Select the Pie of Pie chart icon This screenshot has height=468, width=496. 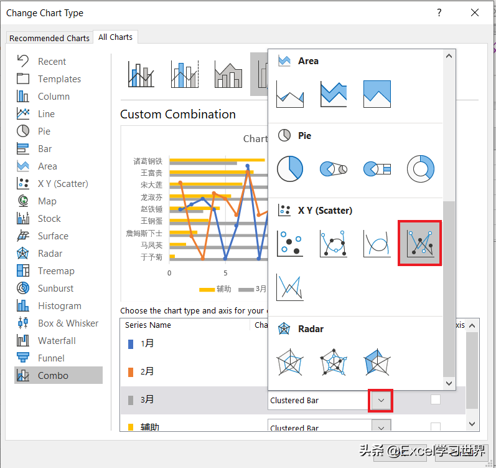pos(334,169)
